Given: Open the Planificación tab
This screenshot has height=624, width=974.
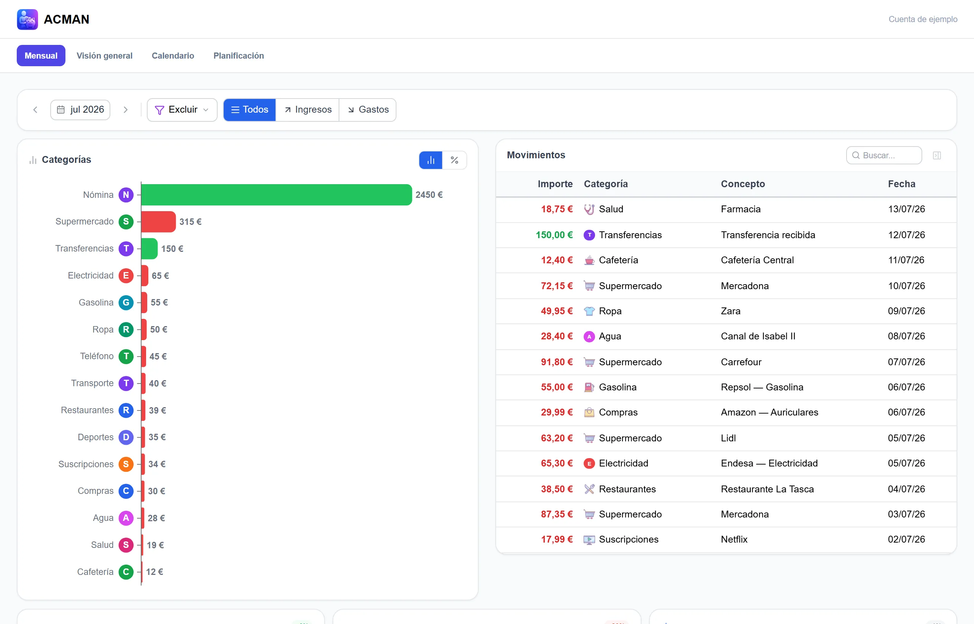Looking at the screenshot, I should [x=239, y=56].
